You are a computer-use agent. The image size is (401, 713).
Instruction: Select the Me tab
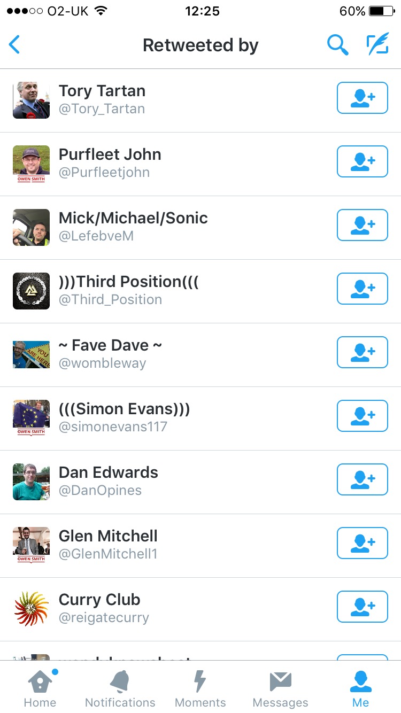click(x=361, y=688)
